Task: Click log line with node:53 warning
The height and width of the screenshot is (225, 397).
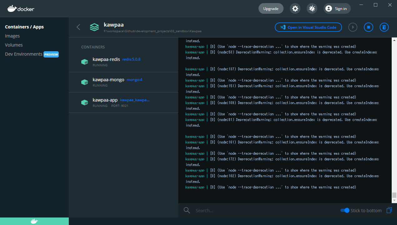Action: pos(281,55)
